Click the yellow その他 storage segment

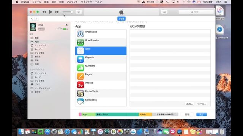tap(145, 114)
